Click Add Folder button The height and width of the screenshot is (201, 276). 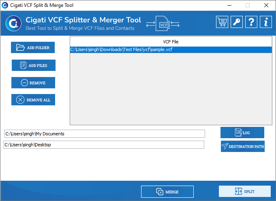[x=33, y=47]
